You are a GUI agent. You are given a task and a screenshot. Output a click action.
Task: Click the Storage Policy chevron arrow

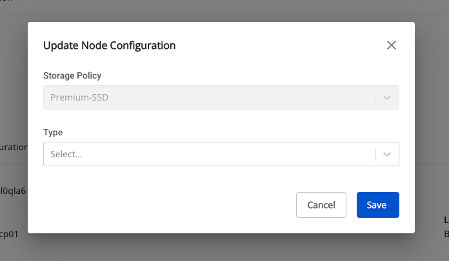coord(387,97)
